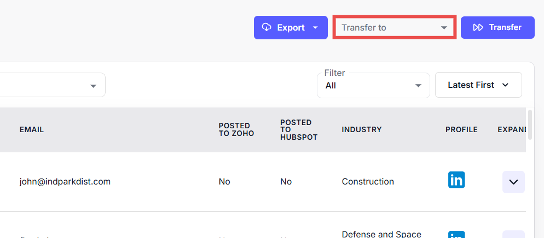
Task: Click the vertical table scrollbar
Action: (530, 124)
